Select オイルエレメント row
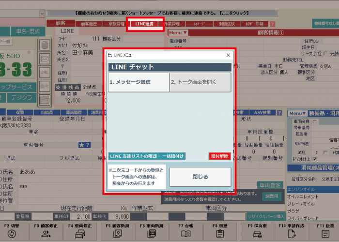Image resolution: width=339 pixels, height=242 pixels. click(313, 197)
